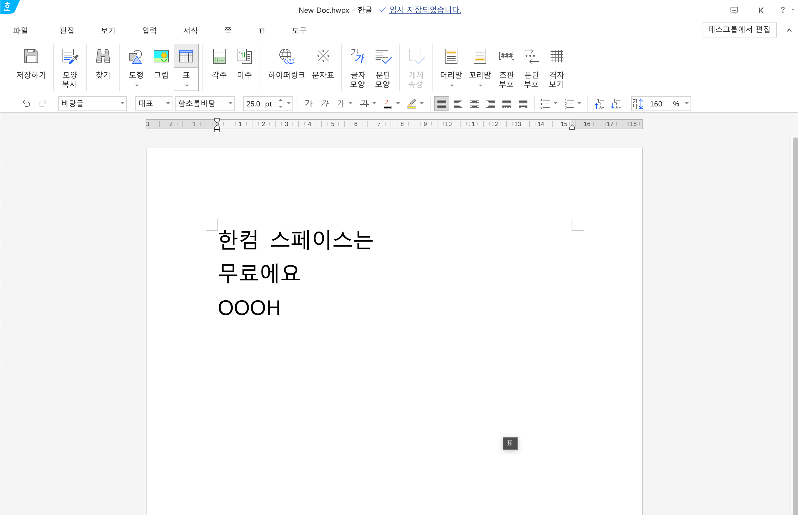Open the 서식 menu
This screenshot has width=798, height=515.
coord(190,31)
